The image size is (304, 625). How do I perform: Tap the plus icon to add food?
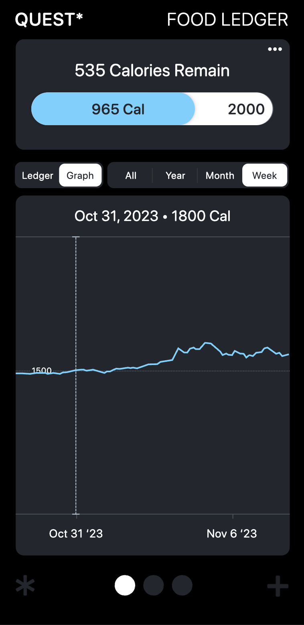(278, 586)
